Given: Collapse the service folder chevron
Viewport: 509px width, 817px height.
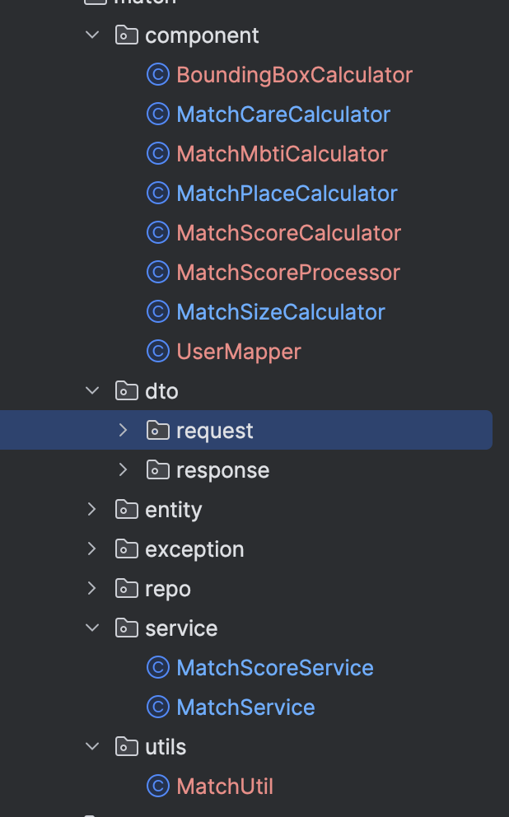Looking at the screenshot, I should [x=92, y=628].
